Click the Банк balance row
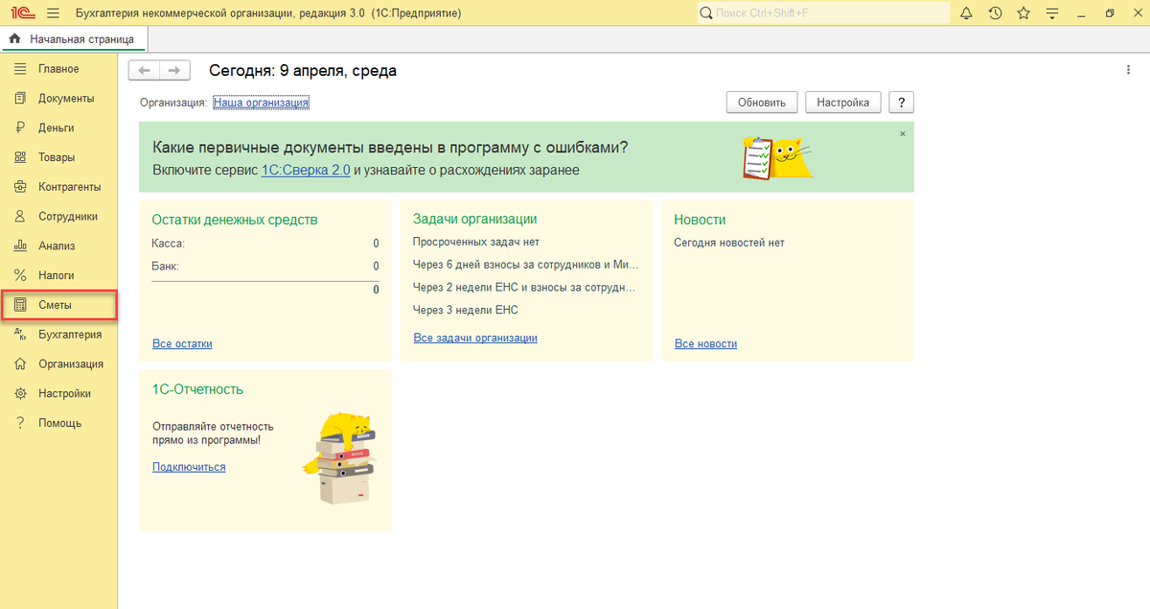Viewport: 1150px width, 609px height. coord(265,267)
